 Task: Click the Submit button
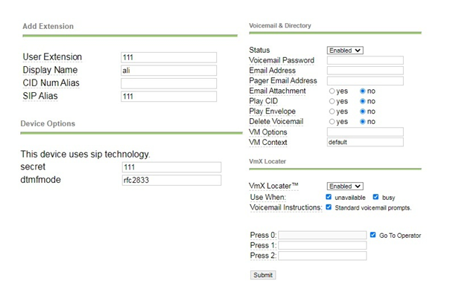click(263, 275)
